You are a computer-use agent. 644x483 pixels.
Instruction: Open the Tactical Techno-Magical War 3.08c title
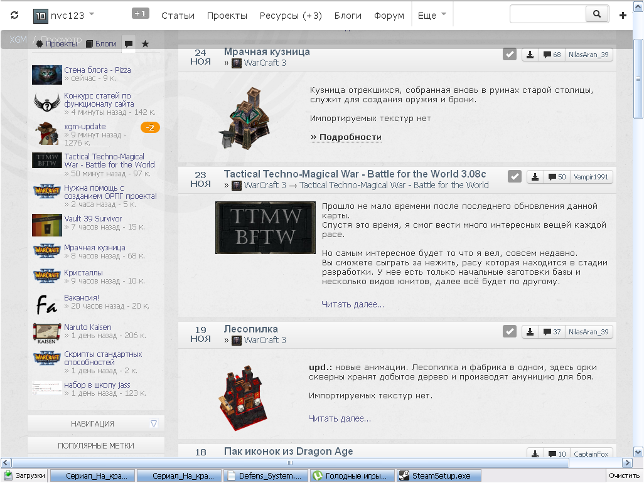tap(355, 174)
